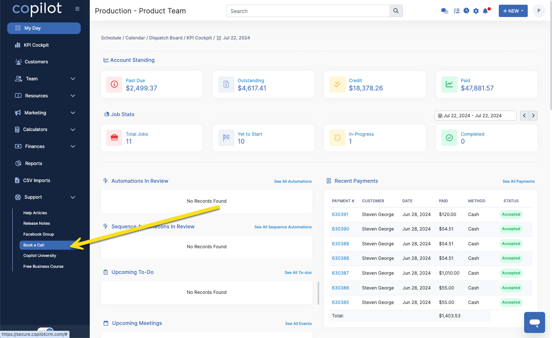Image resolution: width=552 pixels, height=338 pixels.
Task: Expand the Finances menu chevron
Action: point(73,147)
